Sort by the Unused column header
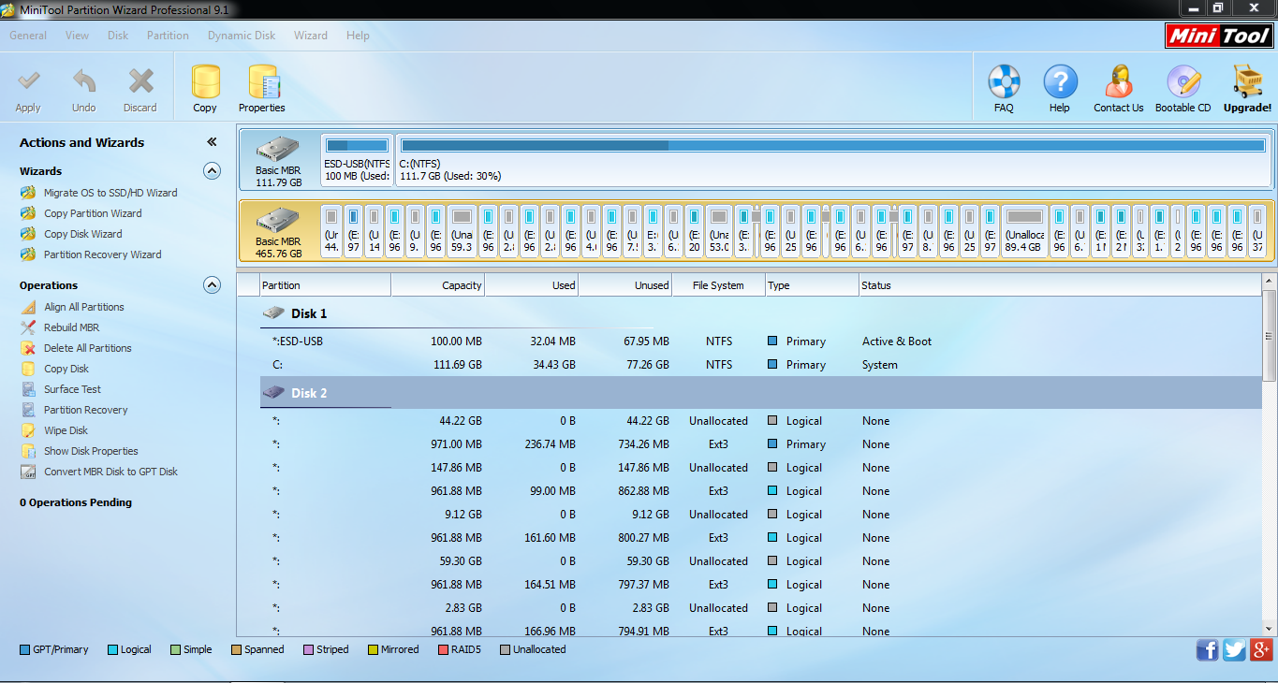This screenshot has width=1278, height=683. (625, 285)
